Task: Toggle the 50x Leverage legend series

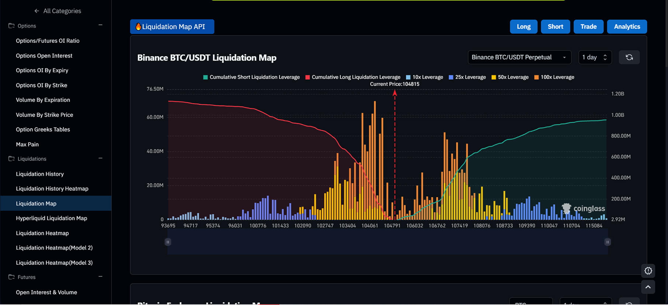Action: coord(510,77)
